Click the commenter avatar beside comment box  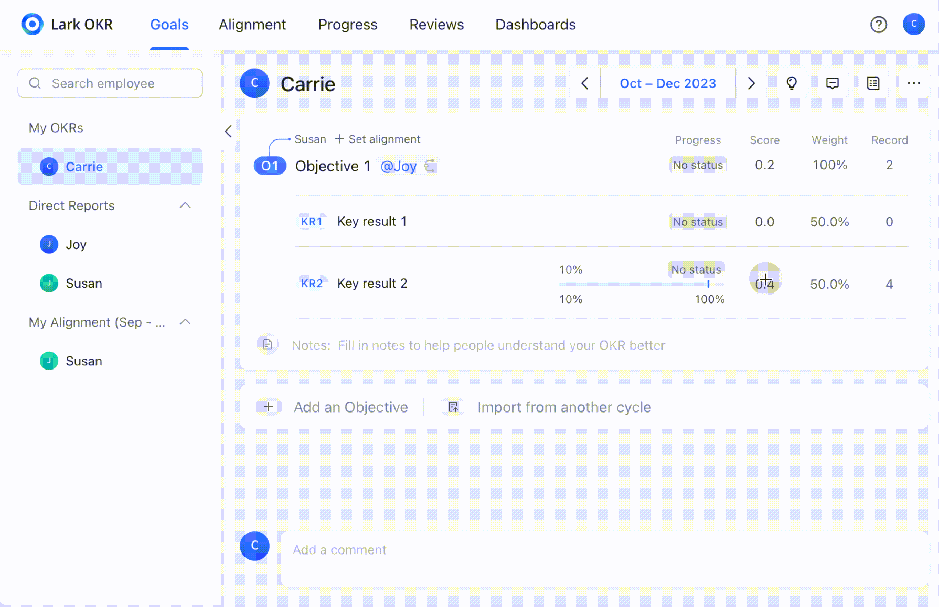tap(254, 546)
